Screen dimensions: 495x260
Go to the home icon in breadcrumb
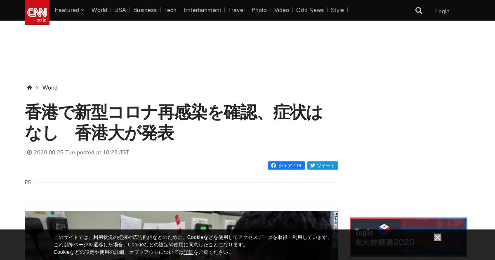[x=29, y=87]
